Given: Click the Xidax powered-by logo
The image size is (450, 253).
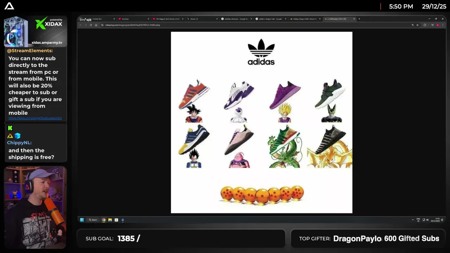Looking at the screenshot, I should pos(49,24).
